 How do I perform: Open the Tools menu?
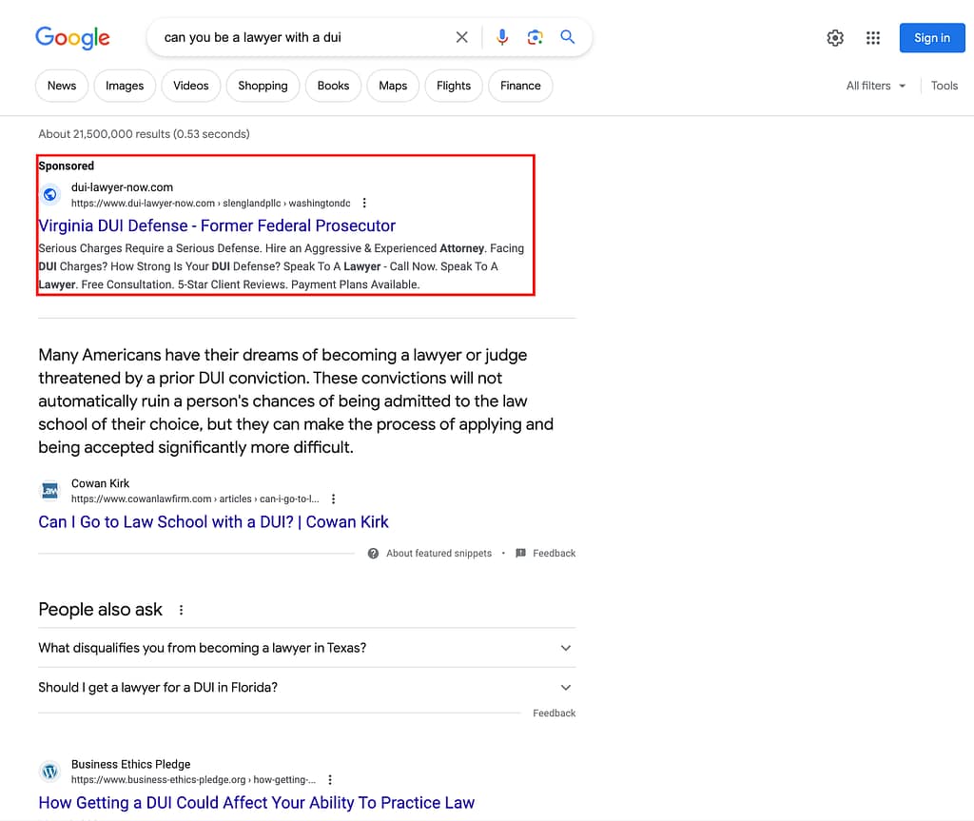(945, 86)
